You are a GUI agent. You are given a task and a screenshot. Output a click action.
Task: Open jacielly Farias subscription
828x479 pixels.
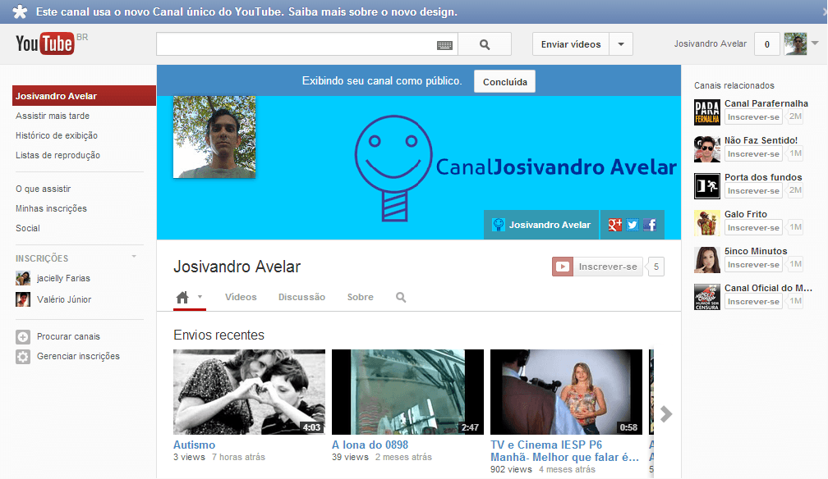click(63, 278)
